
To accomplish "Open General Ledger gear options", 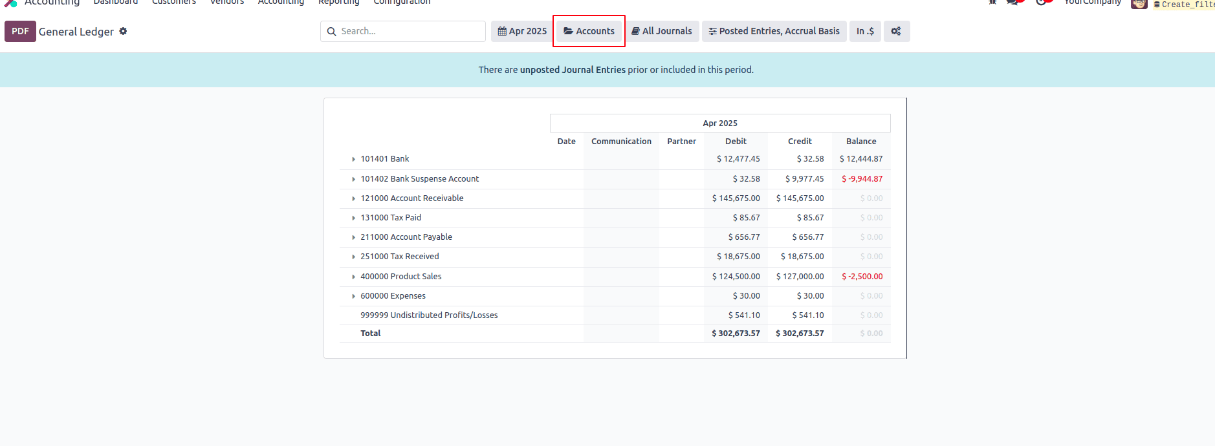I will [x=123, y=31].
